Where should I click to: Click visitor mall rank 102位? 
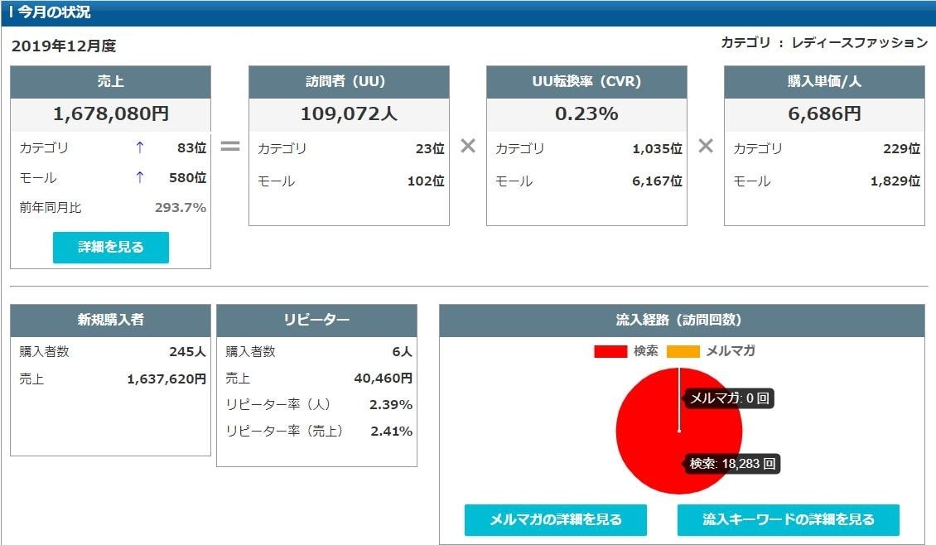coord(426,181)
